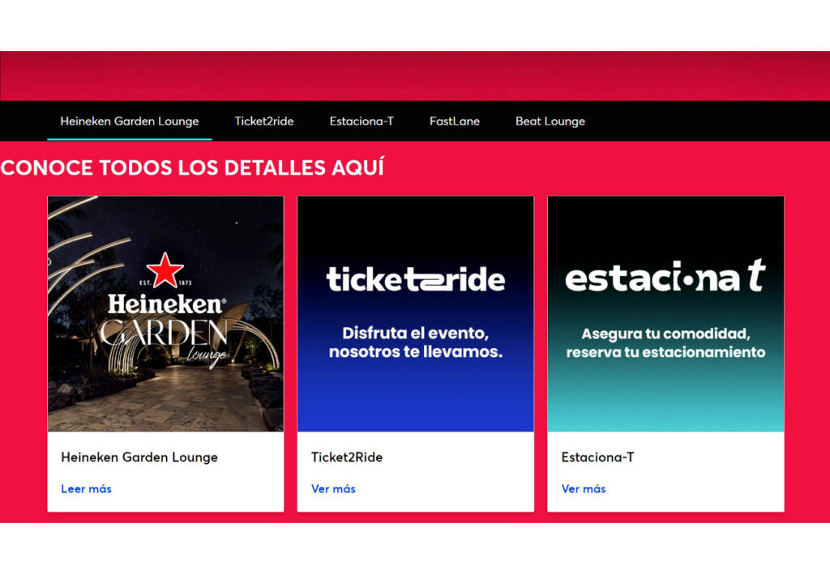Screen dimensions: 830x574
Task: Click 'Asegura tu comodidad' parking slogan
Action: 666,343
